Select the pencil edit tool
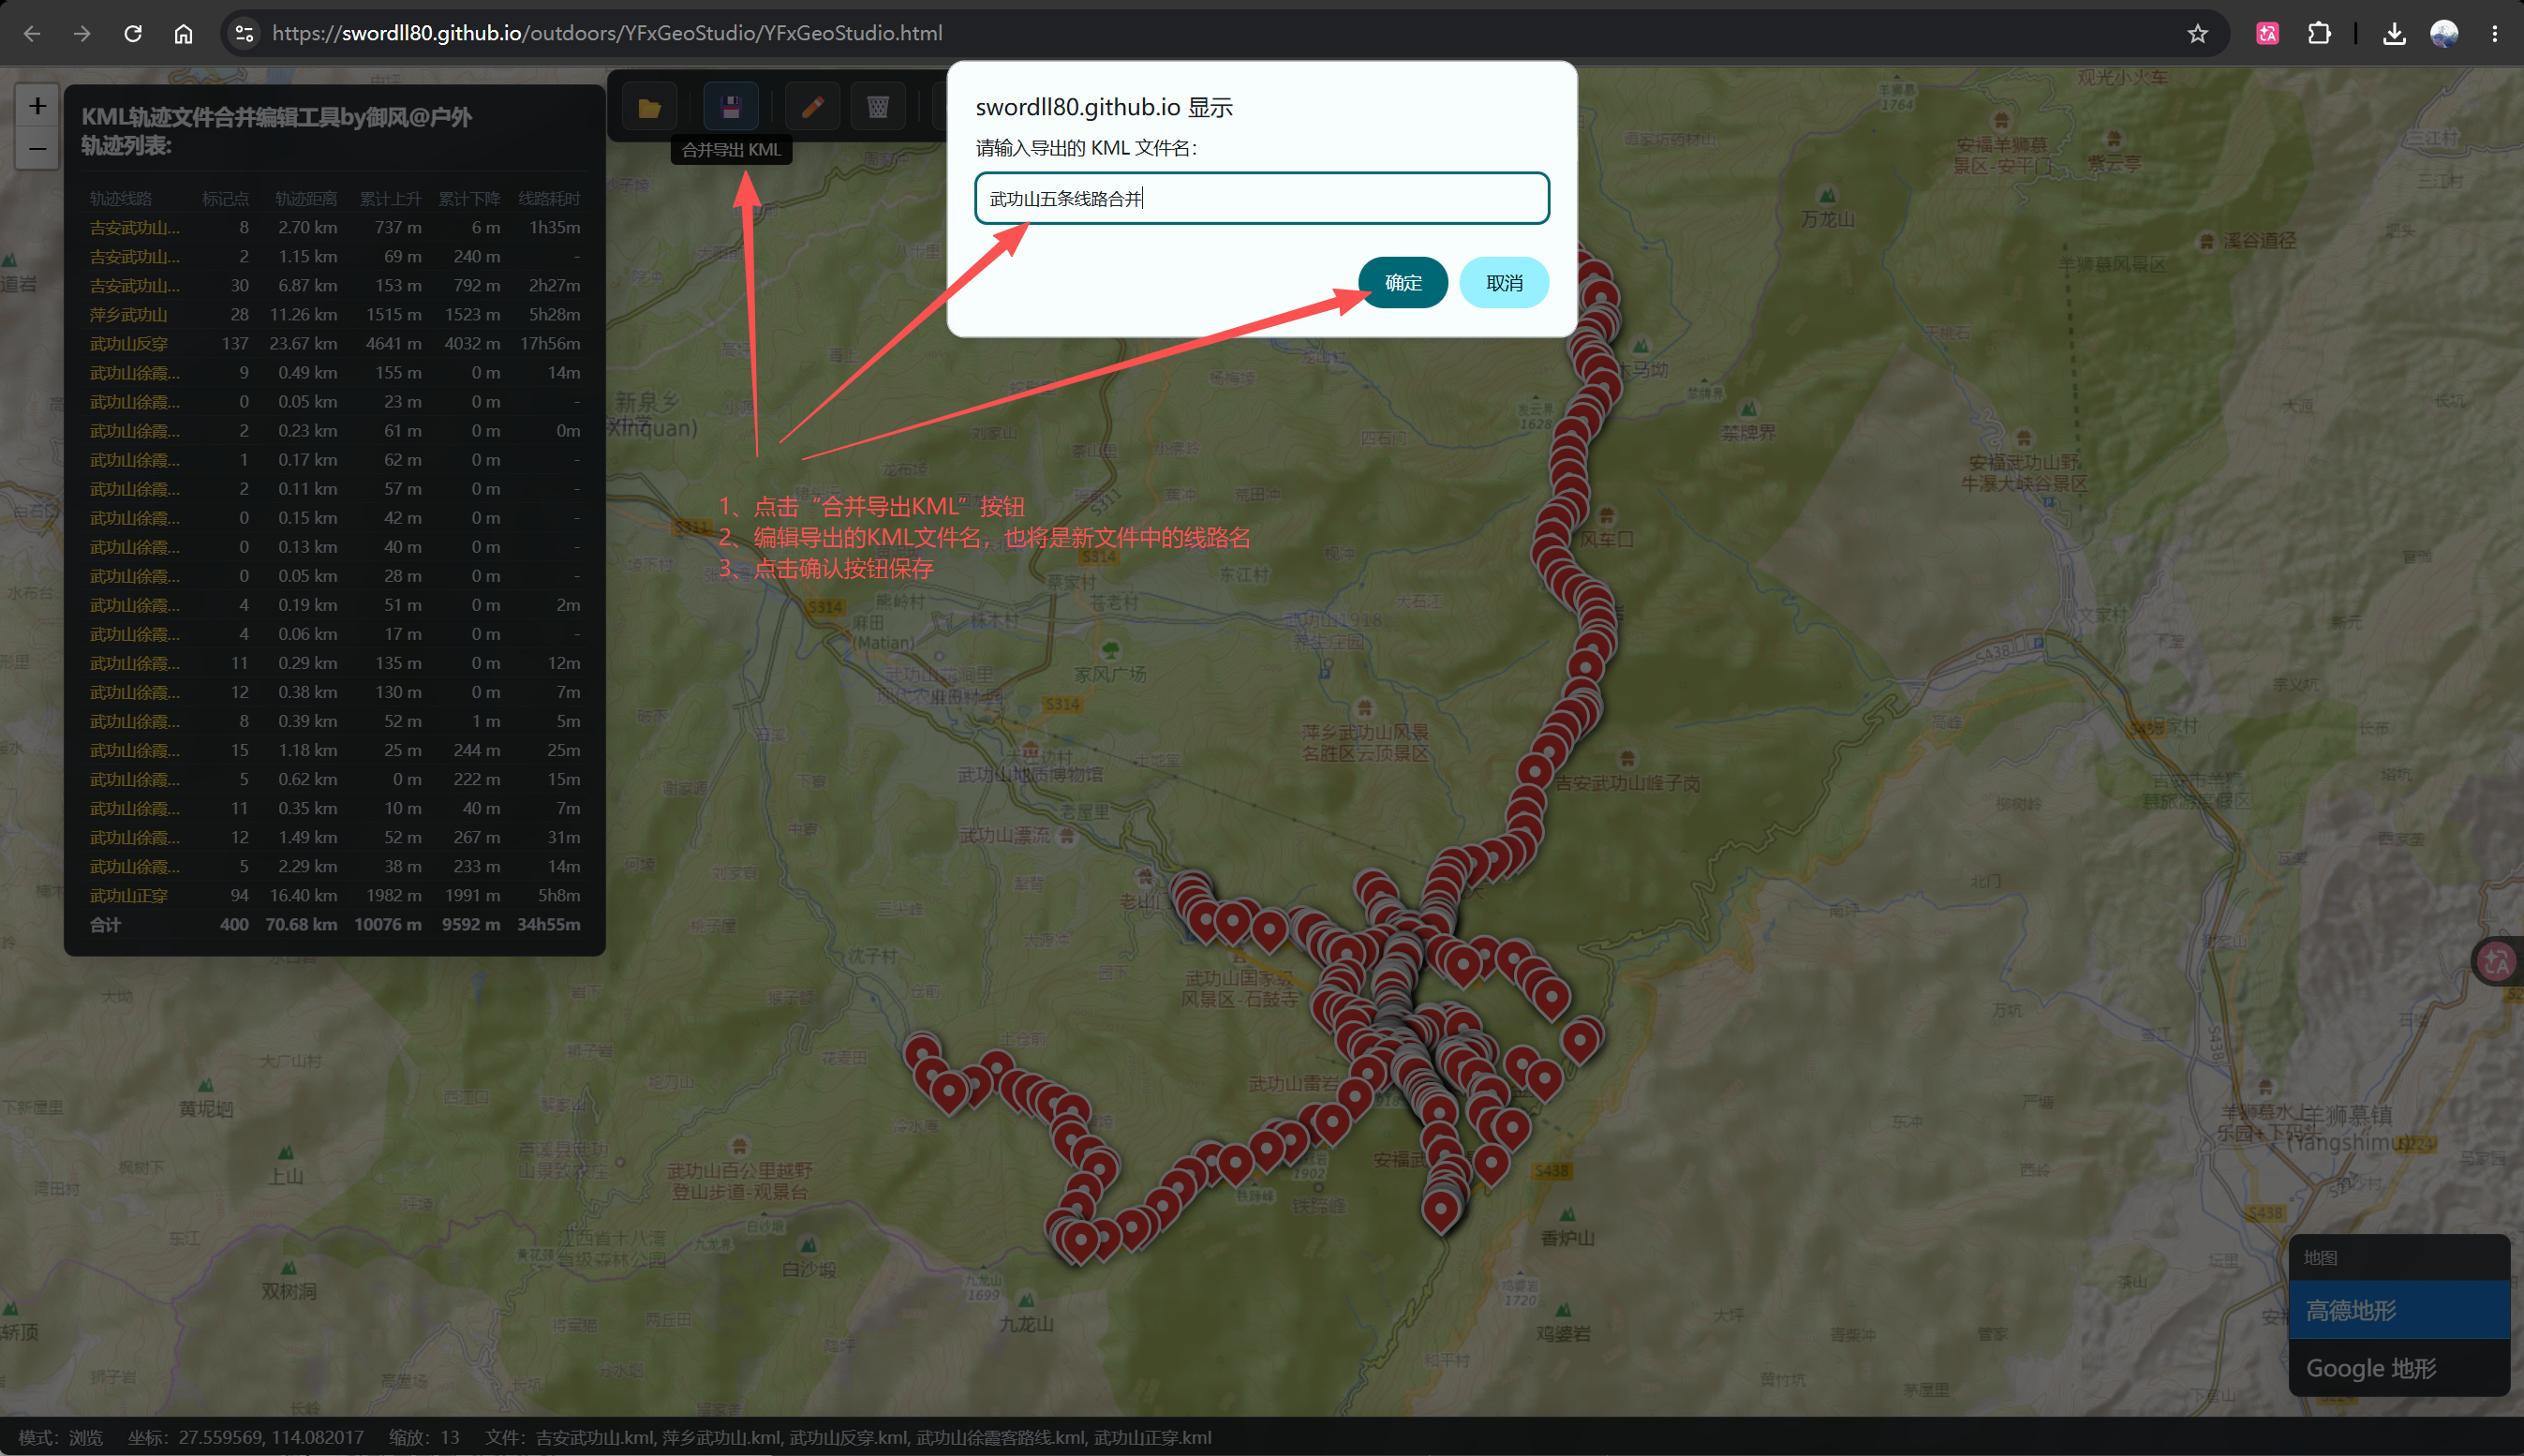 point(813,107)
